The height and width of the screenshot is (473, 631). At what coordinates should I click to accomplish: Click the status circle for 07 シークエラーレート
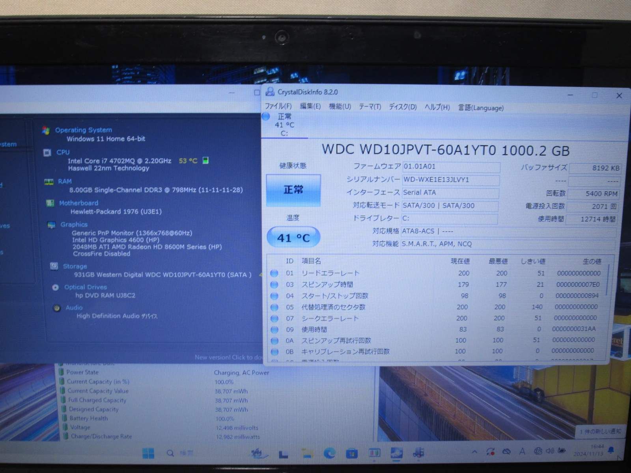(x=274, y=318)
